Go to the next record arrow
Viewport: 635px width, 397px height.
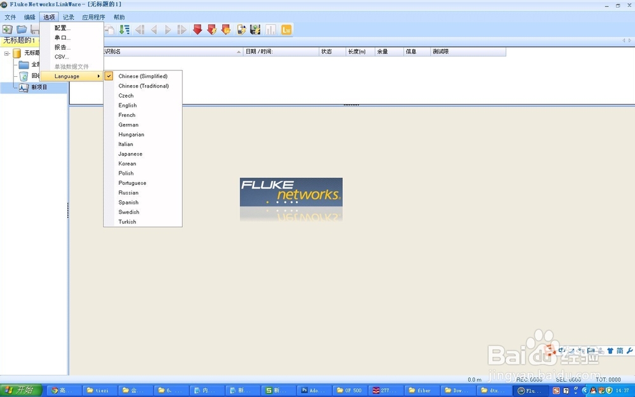[x=168, y=30]
